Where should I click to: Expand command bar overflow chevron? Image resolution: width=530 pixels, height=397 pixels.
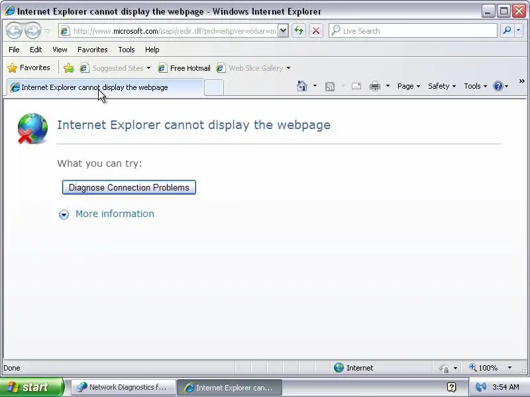(521, 81)
